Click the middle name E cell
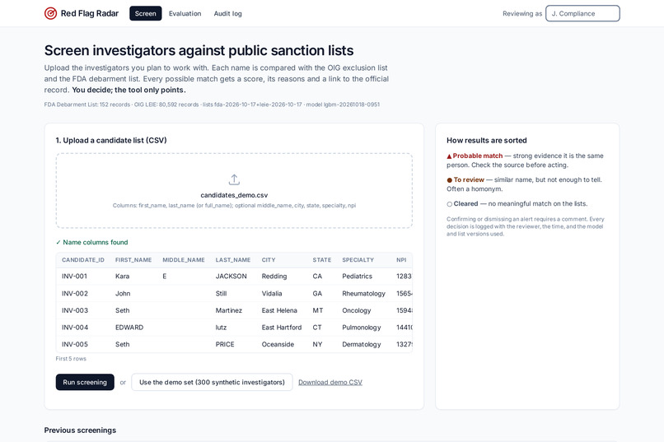Image resolution: width=664 pixels, height=442 pixels. pos(164,277)
